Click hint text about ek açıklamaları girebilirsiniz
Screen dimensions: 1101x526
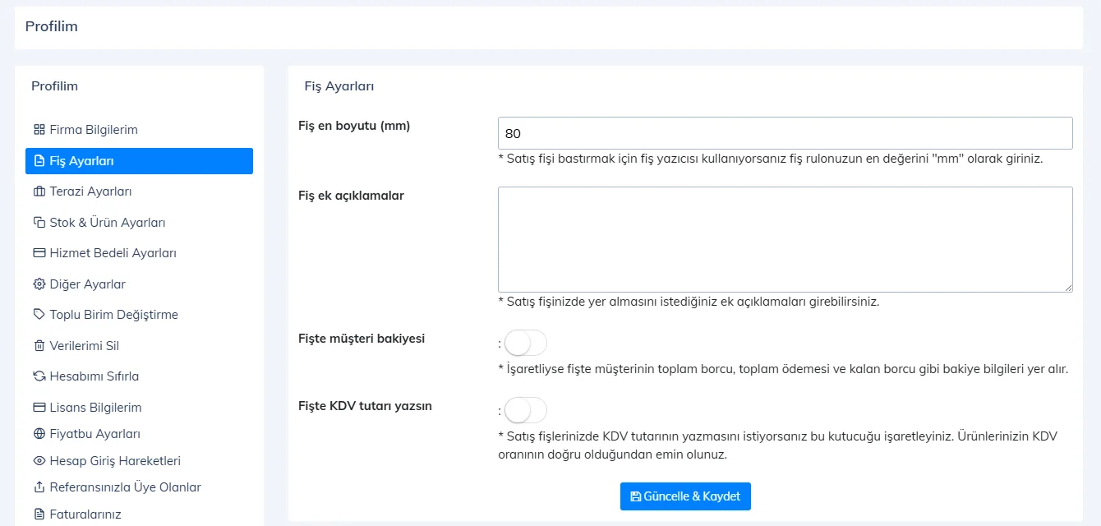[689, 302]
